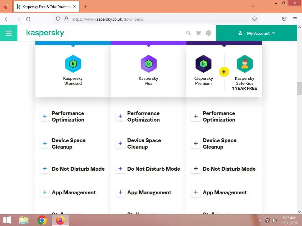The image size is (302, 226).
Task: Open the shopping cart icon
Action: click(198, 33)
